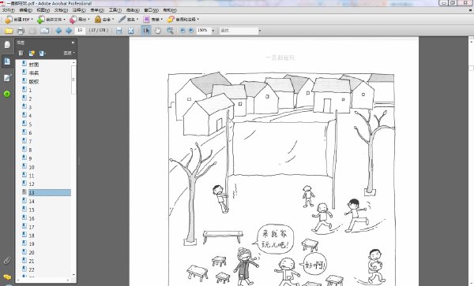Select the 书名 bookmark
This screenshot has height=286, width=474.
point(33,73)
